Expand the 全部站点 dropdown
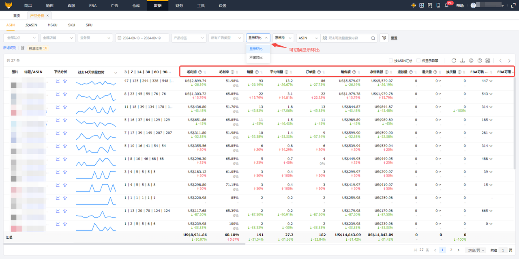The width and height of the screenshot is (519, 259). click(21, 38)
